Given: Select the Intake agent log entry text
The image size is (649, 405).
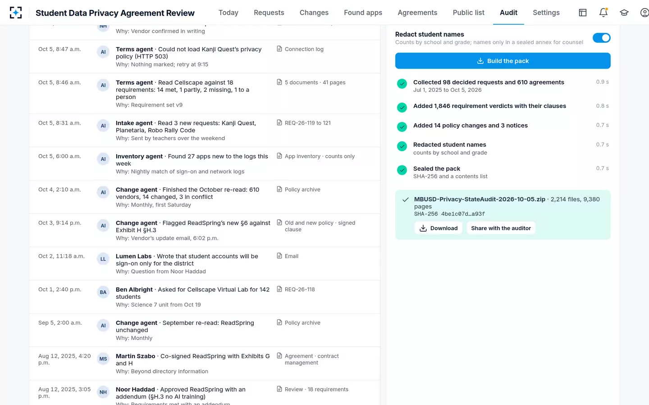Looking at the screenshot, I should (x=186, y=126).
